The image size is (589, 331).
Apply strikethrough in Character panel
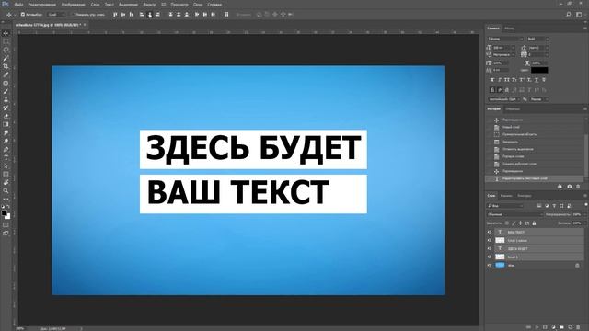(544, 80)
